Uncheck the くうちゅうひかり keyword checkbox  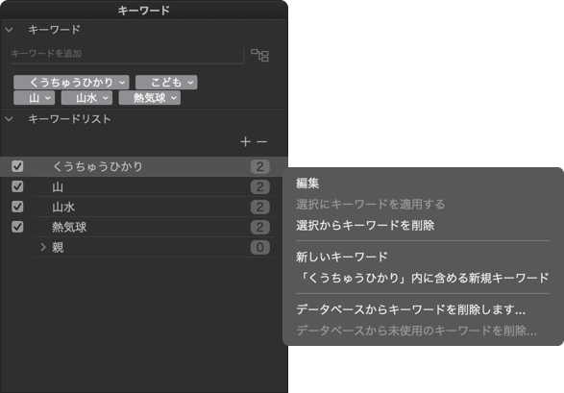17,166
